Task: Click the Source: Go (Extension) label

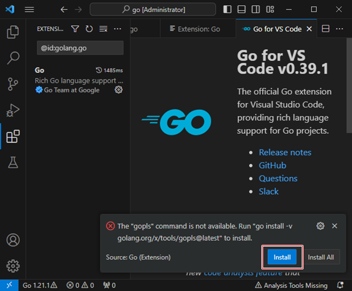Action: (138, 257)
